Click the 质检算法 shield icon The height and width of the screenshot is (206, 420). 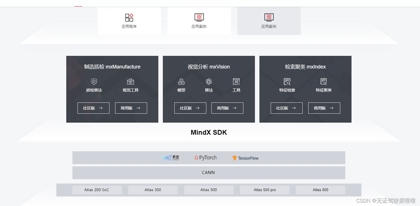(x=94, y=82)
